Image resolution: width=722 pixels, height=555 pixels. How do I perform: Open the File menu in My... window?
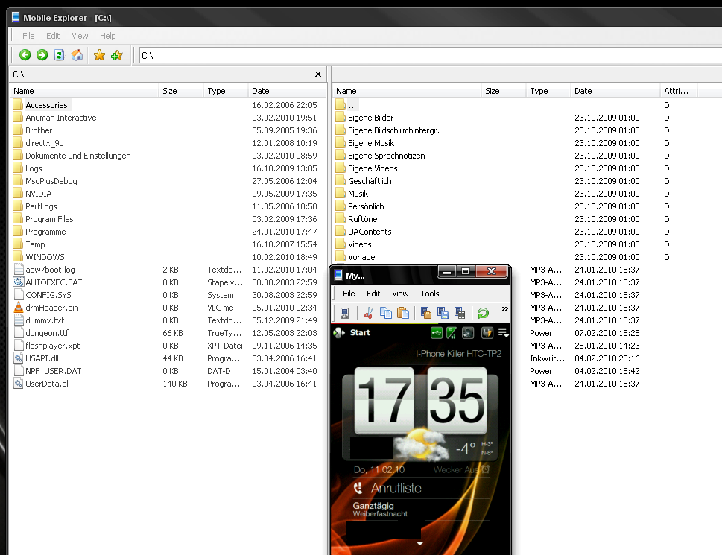point(349,294)
